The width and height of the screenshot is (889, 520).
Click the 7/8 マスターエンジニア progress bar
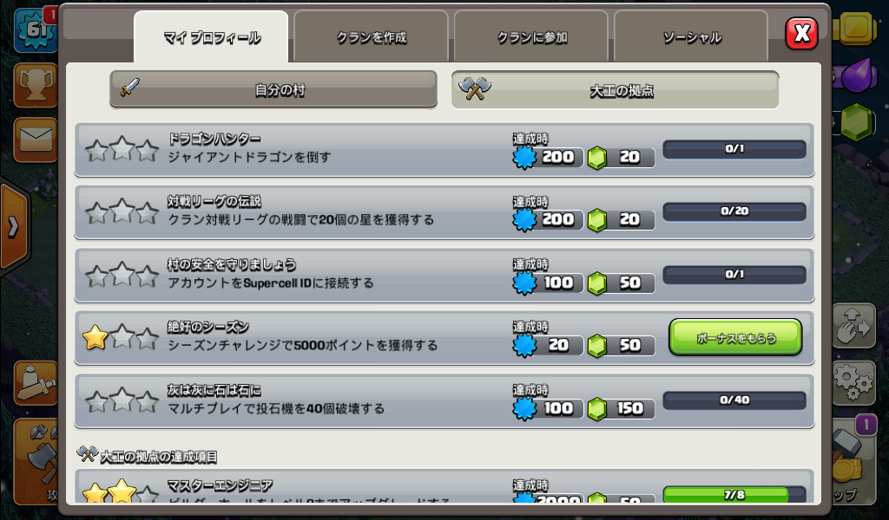click(734, 495)
